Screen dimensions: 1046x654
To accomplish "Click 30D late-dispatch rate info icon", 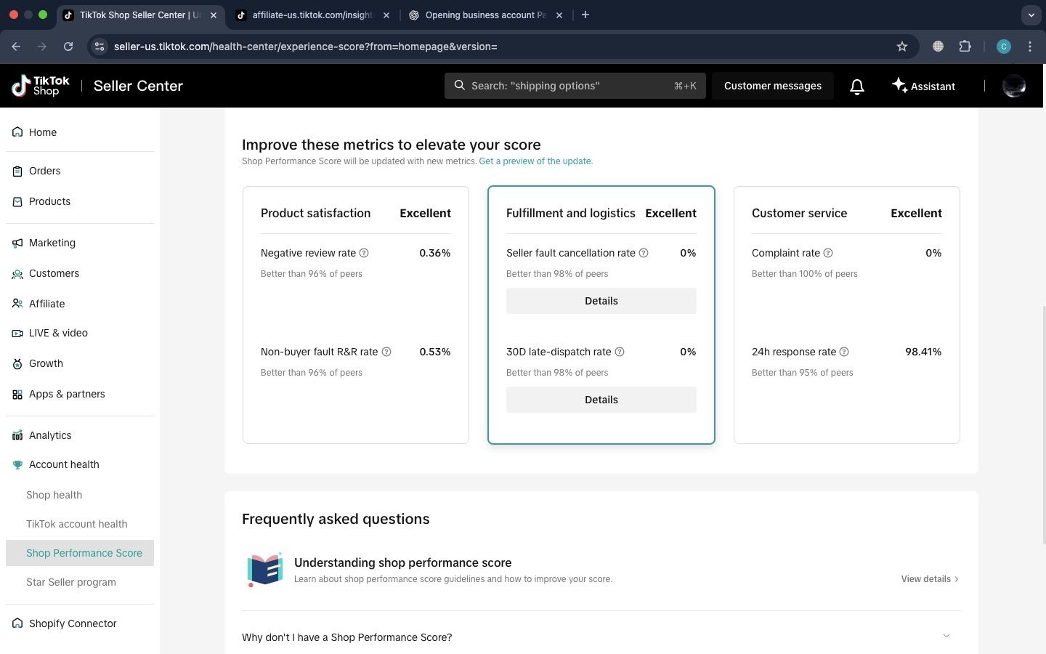I will (x=620, y=352).
